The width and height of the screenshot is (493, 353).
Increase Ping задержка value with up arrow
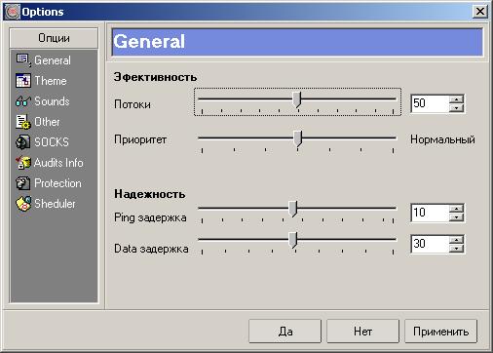[x=456, y=209]
